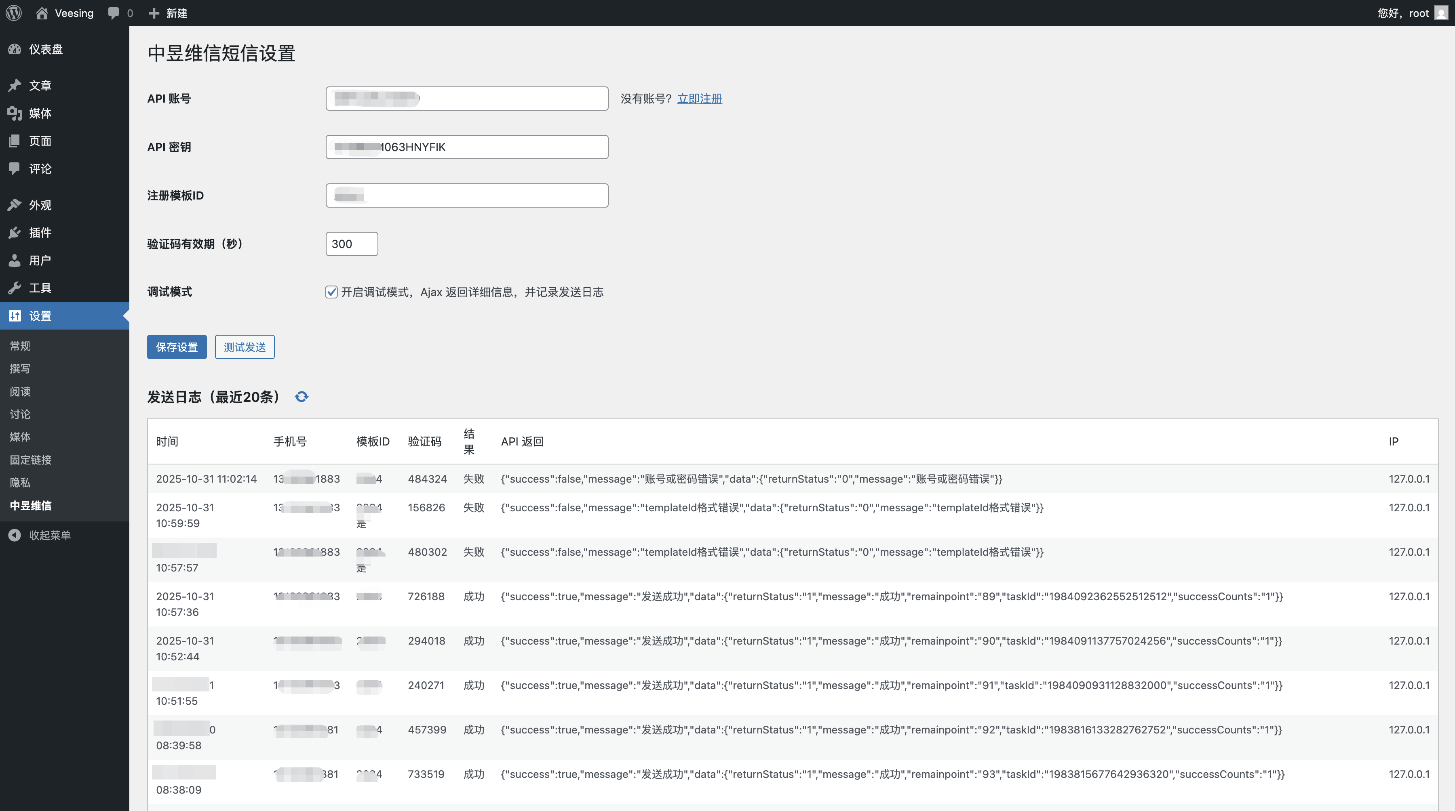Click the 用户 person icon

coord(15,260)
